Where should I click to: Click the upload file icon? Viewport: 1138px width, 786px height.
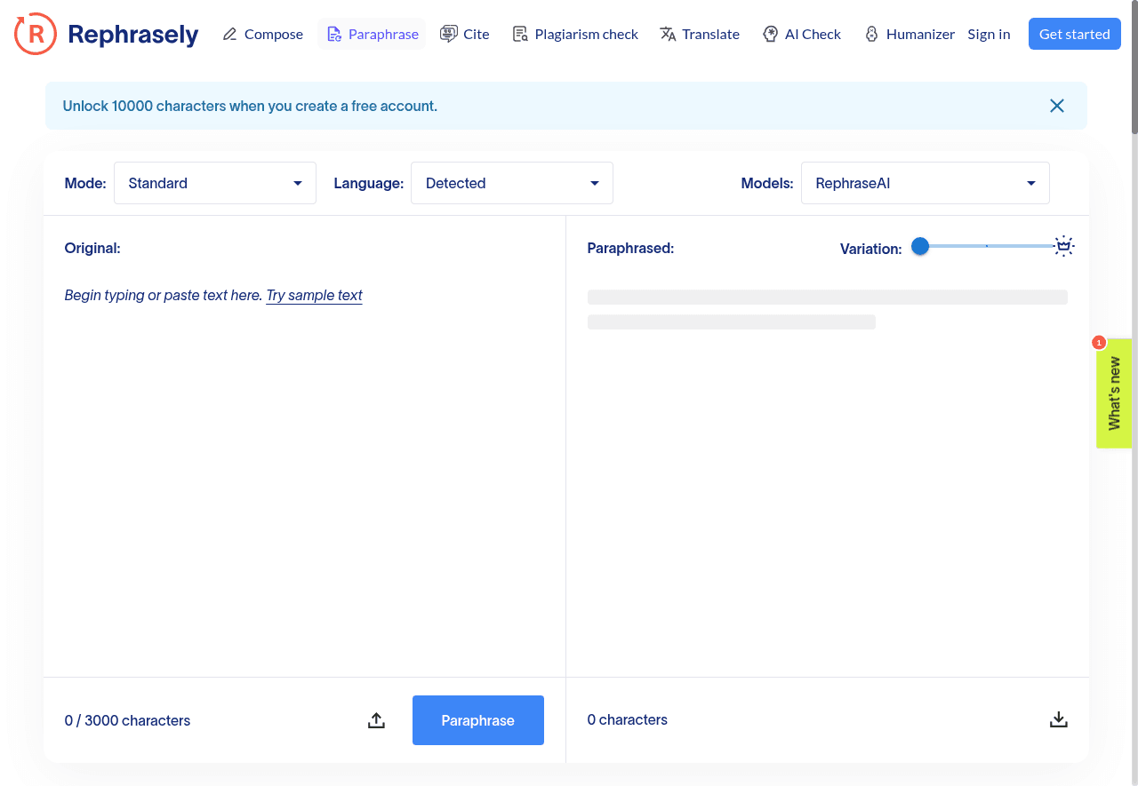coord(376,720)
